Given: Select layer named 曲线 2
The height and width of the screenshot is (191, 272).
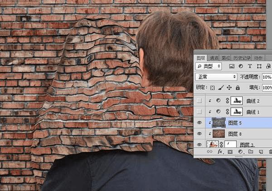Looking at the screenshot, I should pos(253,101).
